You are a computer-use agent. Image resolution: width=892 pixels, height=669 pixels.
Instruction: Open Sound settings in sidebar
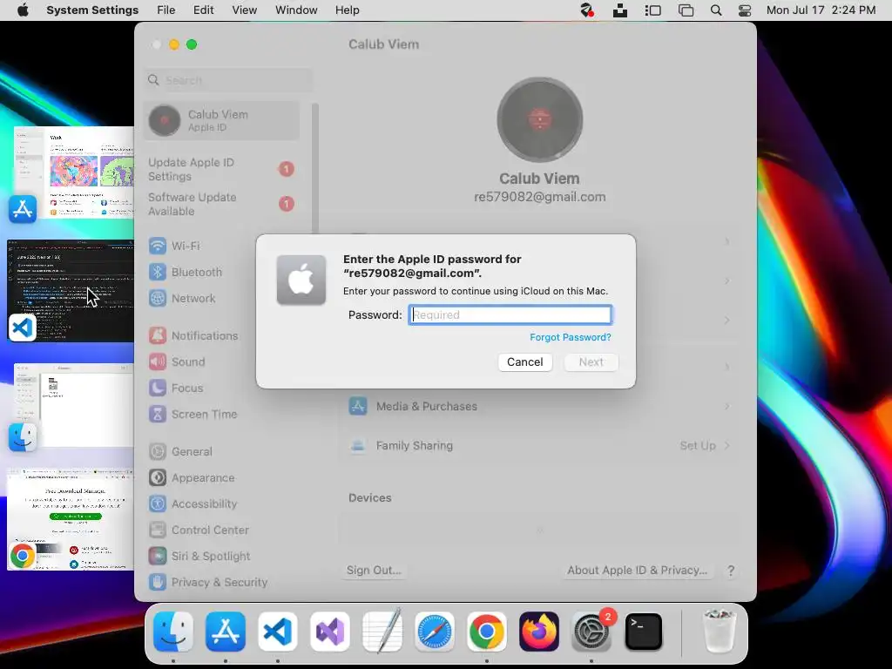pos(176,362)
